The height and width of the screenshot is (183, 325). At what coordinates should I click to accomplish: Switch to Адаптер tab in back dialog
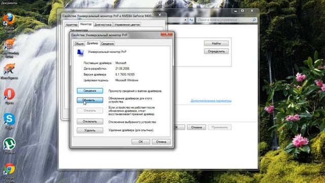[72, 24]
